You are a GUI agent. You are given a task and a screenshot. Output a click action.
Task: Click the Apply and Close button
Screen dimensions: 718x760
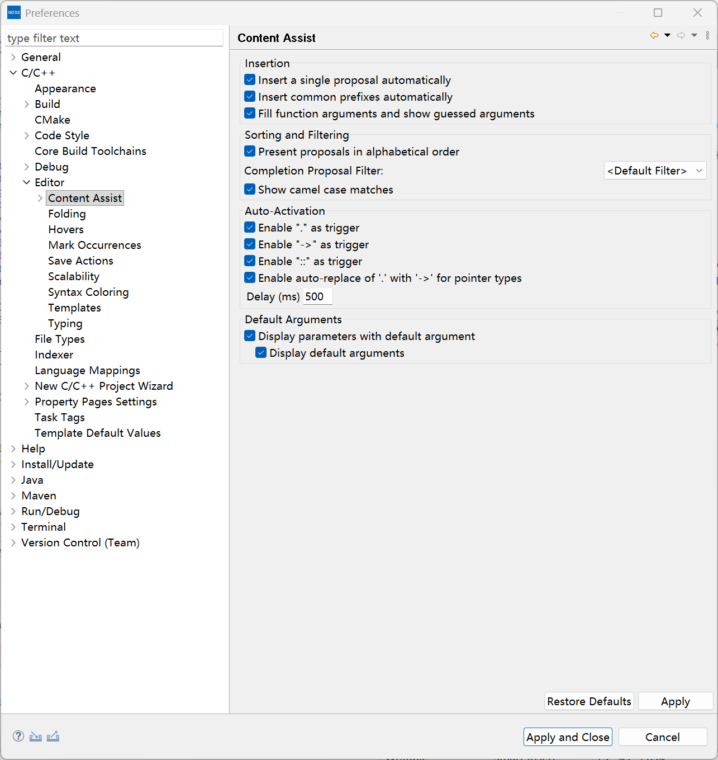[568, 737]
